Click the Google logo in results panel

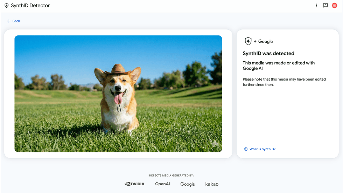[x=265, y=41]
